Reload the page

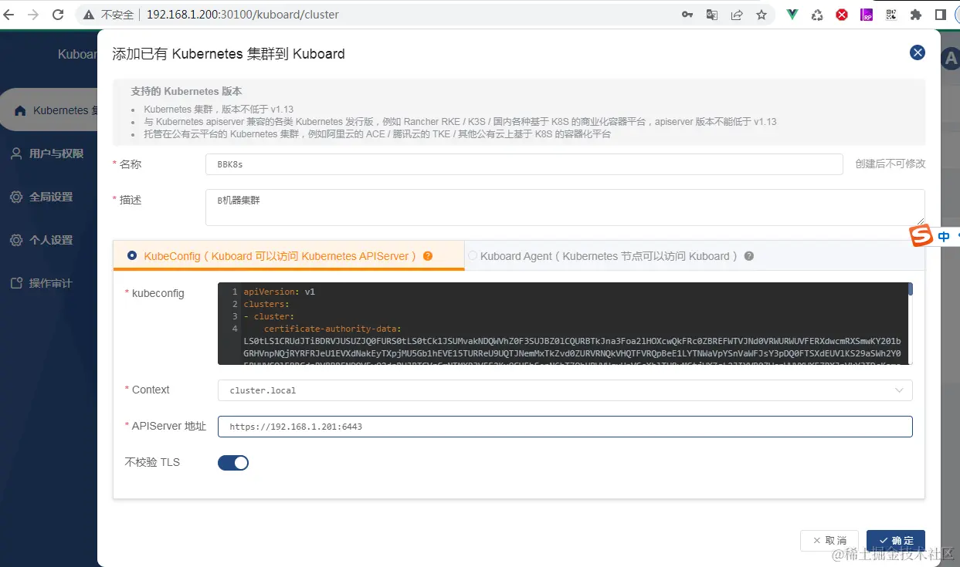59,15
